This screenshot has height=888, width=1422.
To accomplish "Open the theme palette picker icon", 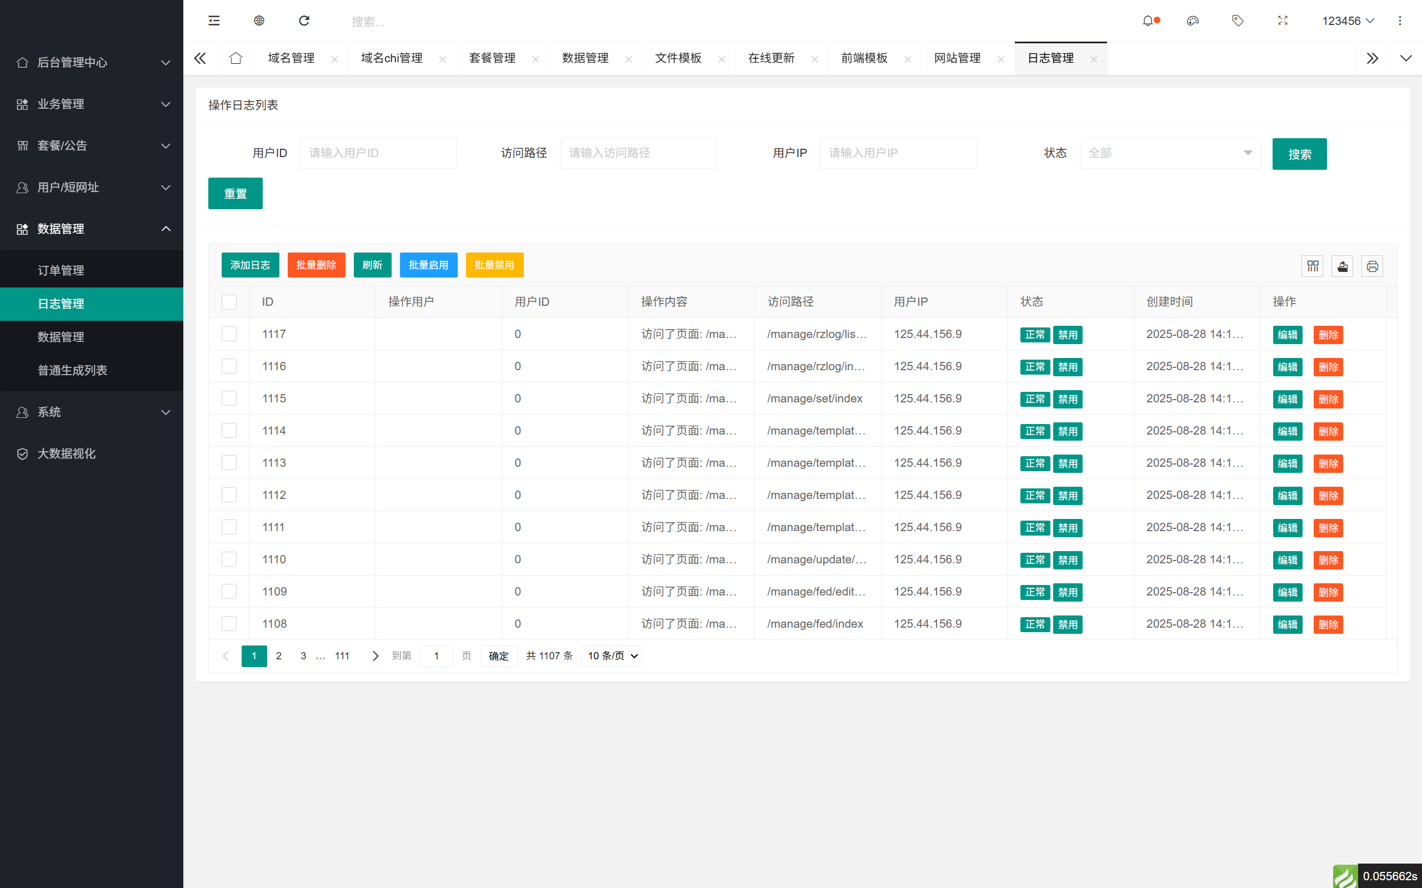I will click(1193, 21).
